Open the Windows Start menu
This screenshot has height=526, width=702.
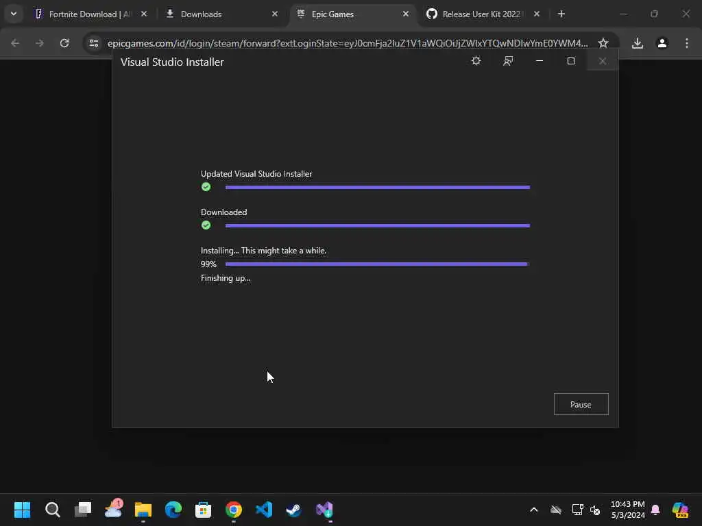coord(22,510)
